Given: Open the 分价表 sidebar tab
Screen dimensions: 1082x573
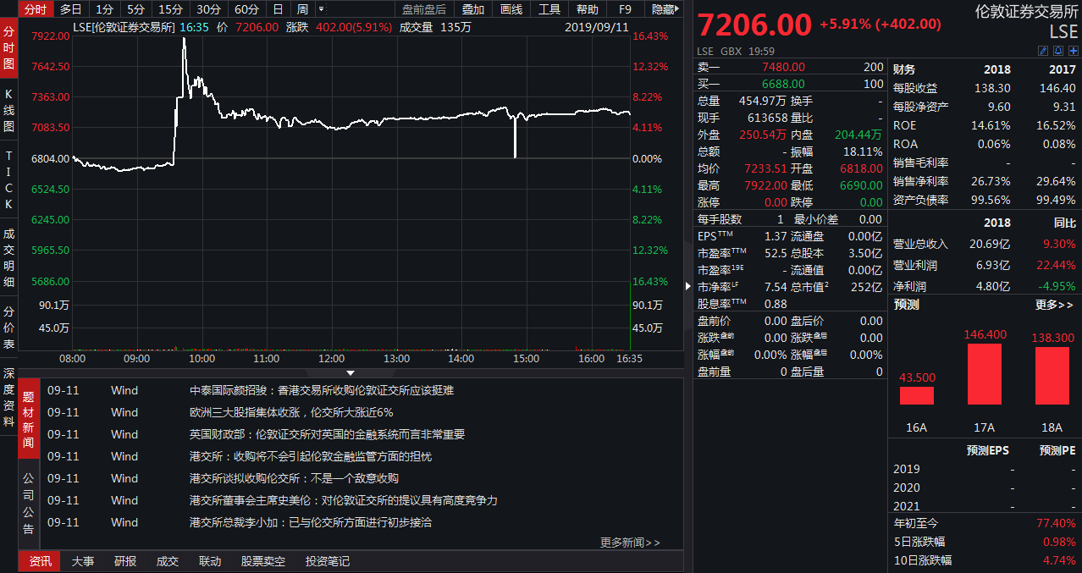Looking at the screenshot, I should pos(8,328).
